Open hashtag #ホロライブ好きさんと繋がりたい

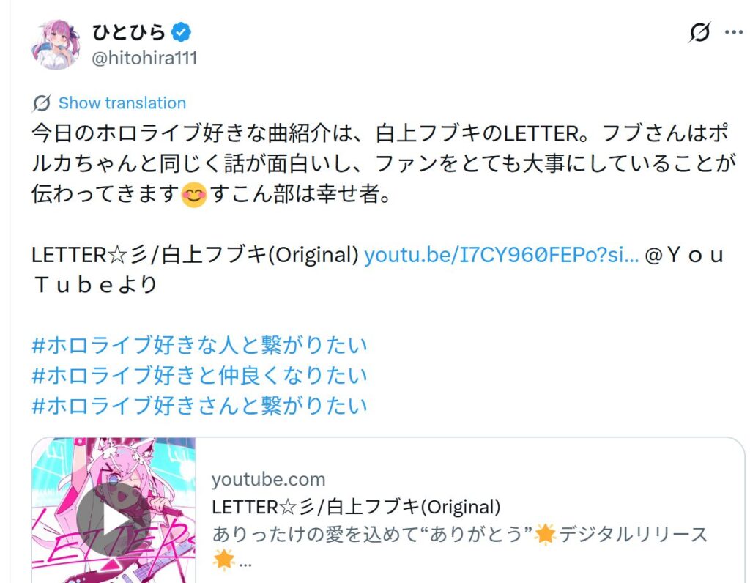(x=199, y=406)
